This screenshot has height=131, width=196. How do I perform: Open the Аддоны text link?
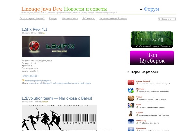139,113
